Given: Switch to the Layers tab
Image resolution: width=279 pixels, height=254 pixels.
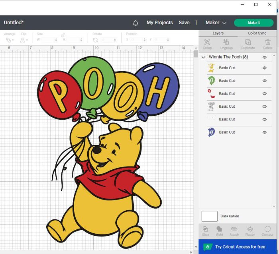Looking at the screenshot, I should click(218, 33).
